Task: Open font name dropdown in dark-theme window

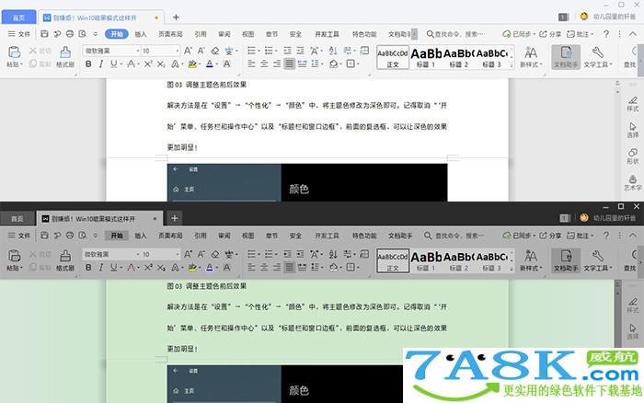Action: (x=138, y=254)
